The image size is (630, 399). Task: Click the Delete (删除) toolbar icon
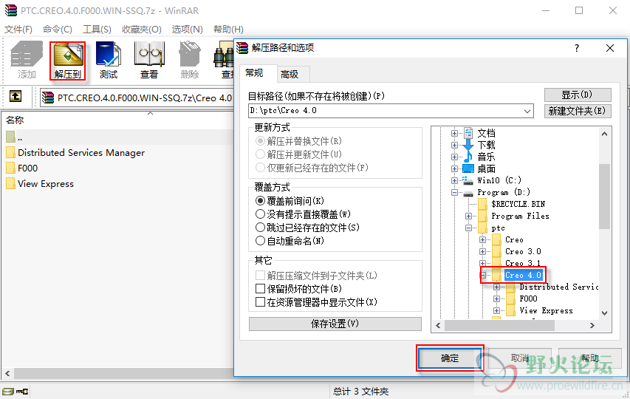point(190,59)
